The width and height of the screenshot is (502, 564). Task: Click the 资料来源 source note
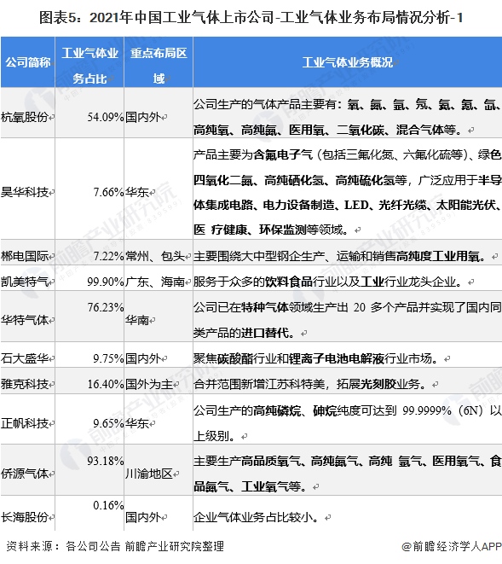point(115,546)
